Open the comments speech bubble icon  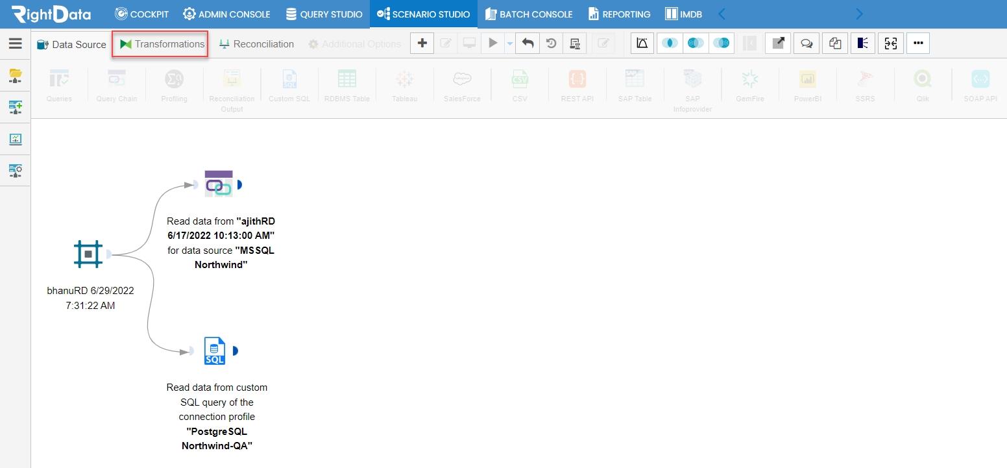click(806, 43)
